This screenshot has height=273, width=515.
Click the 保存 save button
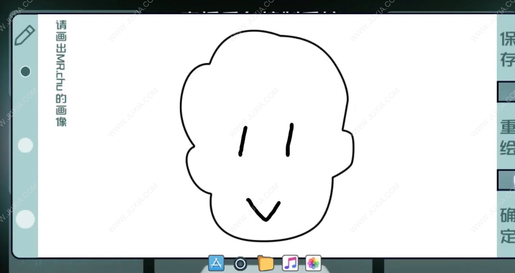point(508,49)
